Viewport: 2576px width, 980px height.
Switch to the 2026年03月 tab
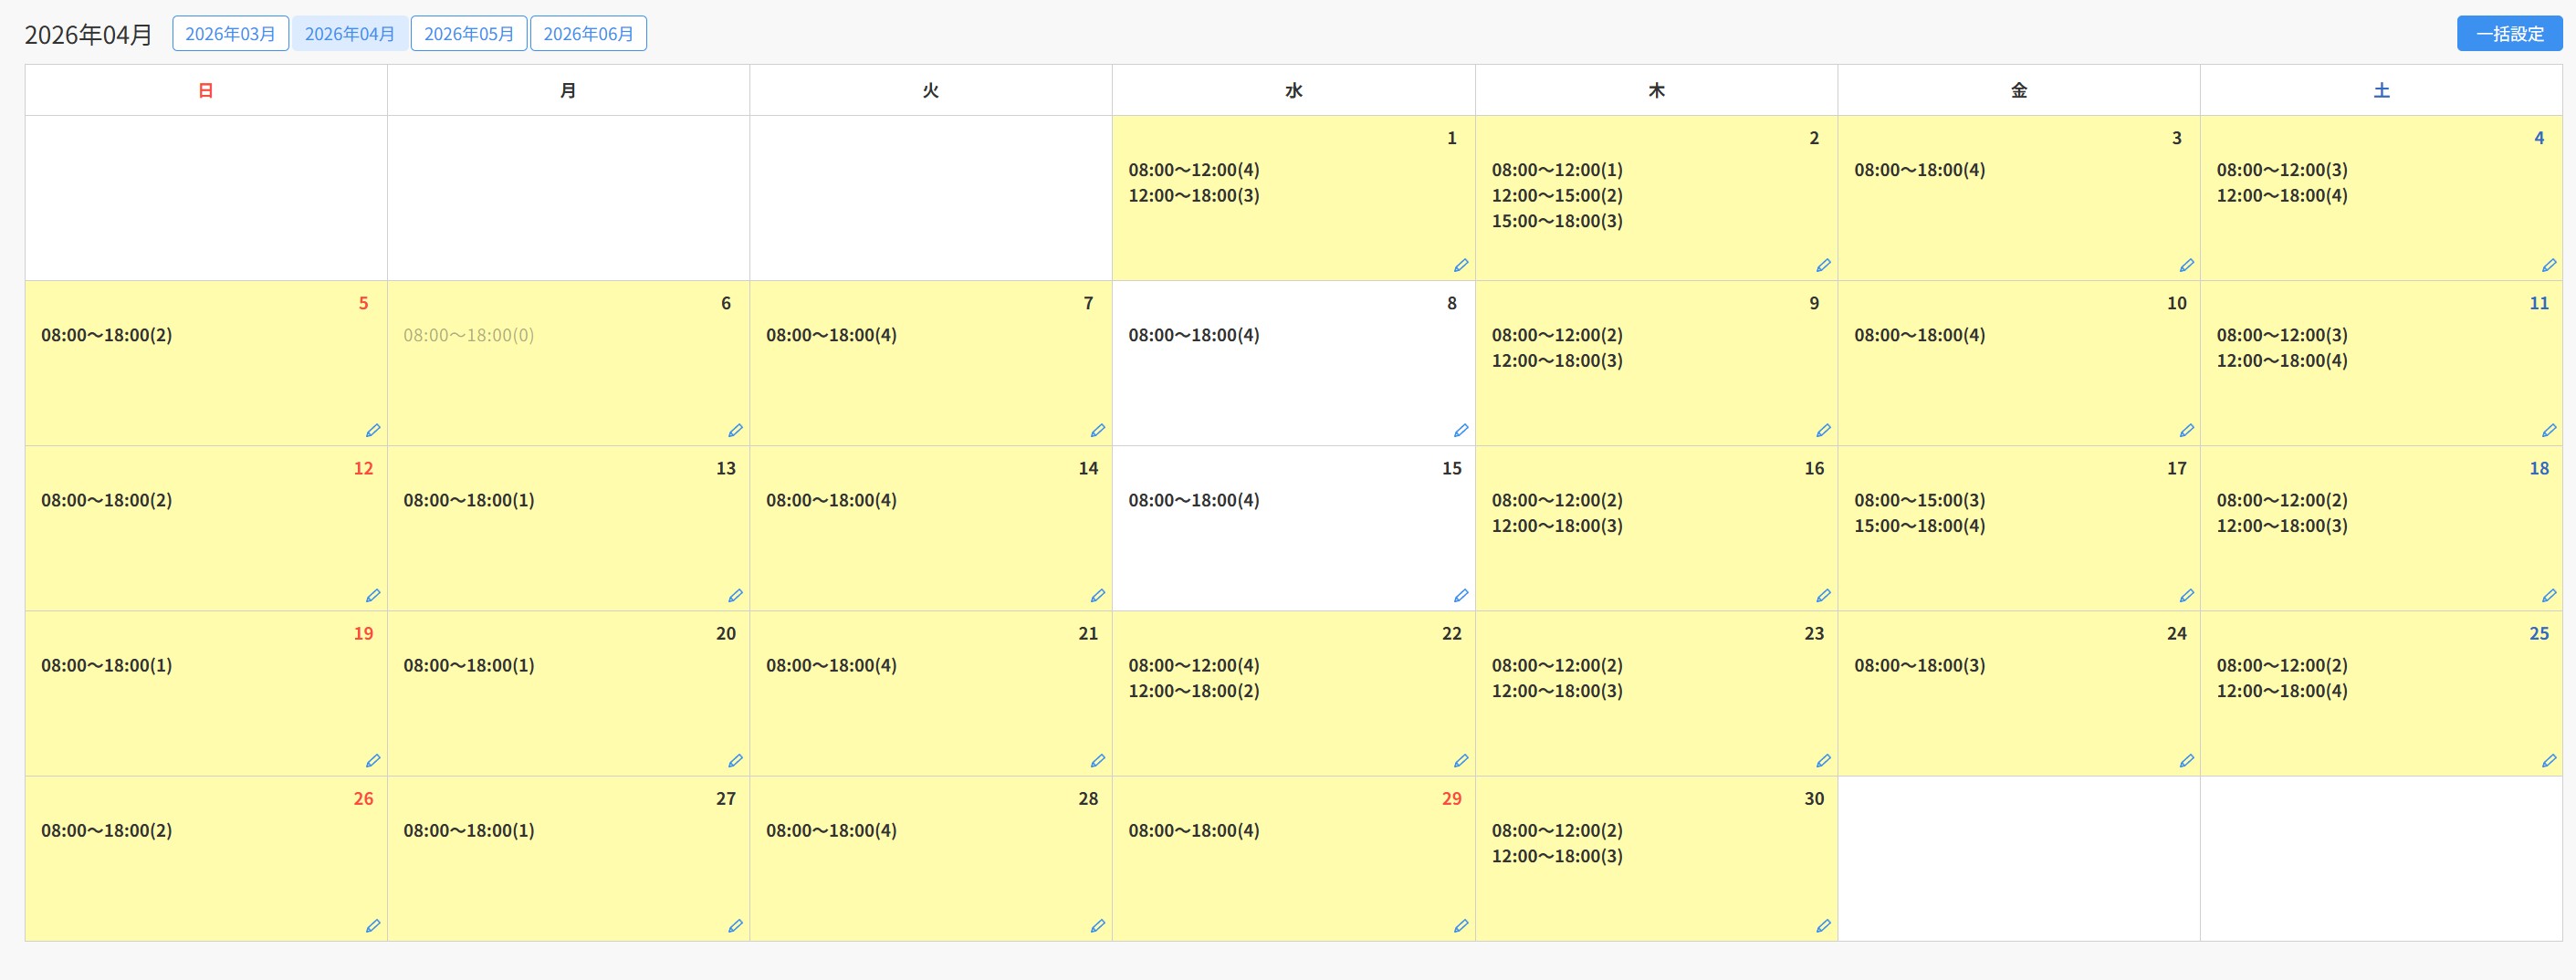click(230, 34)
